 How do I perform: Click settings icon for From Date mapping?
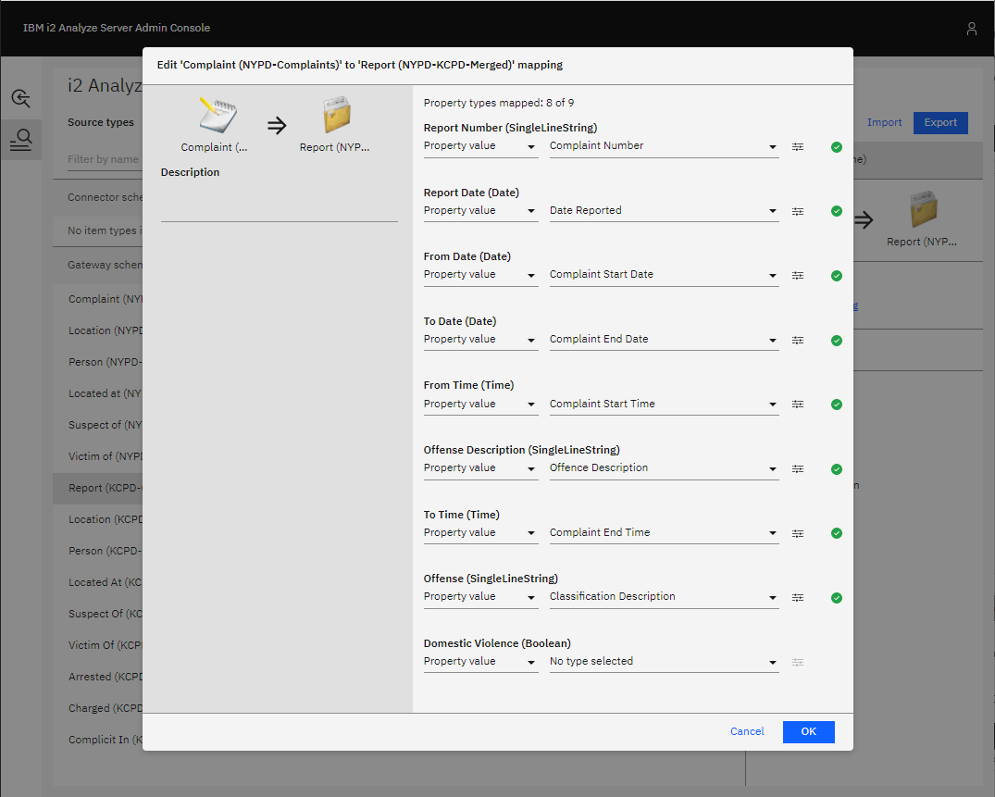click(798, 275)
